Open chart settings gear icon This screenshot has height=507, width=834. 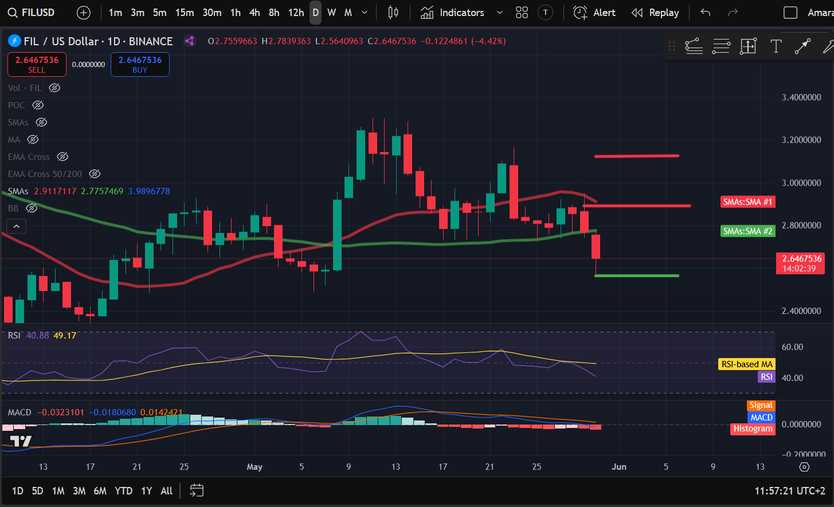pyautogui.click(x=804, y=467)
